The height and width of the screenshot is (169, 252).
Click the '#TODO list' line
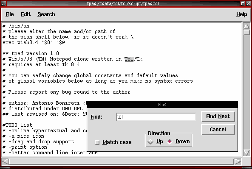click(x=17, y=125)
